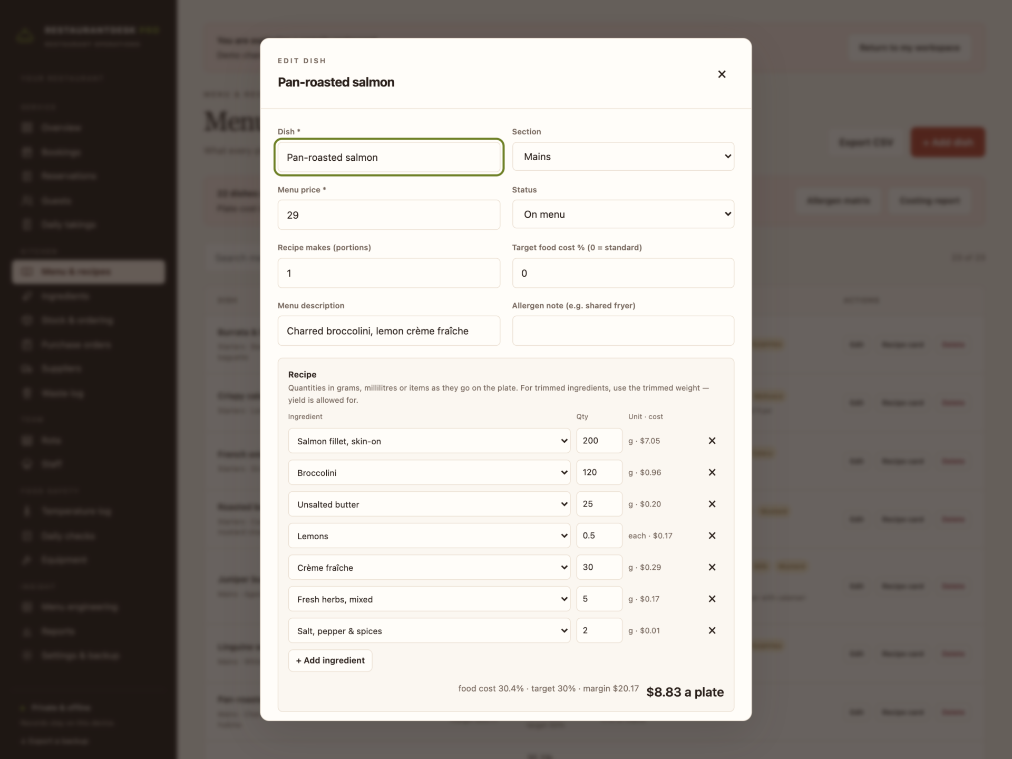Screen dimensions: 1012x759
Task: Edit Crème fraîche quantity 30
Action: point(599,567)
